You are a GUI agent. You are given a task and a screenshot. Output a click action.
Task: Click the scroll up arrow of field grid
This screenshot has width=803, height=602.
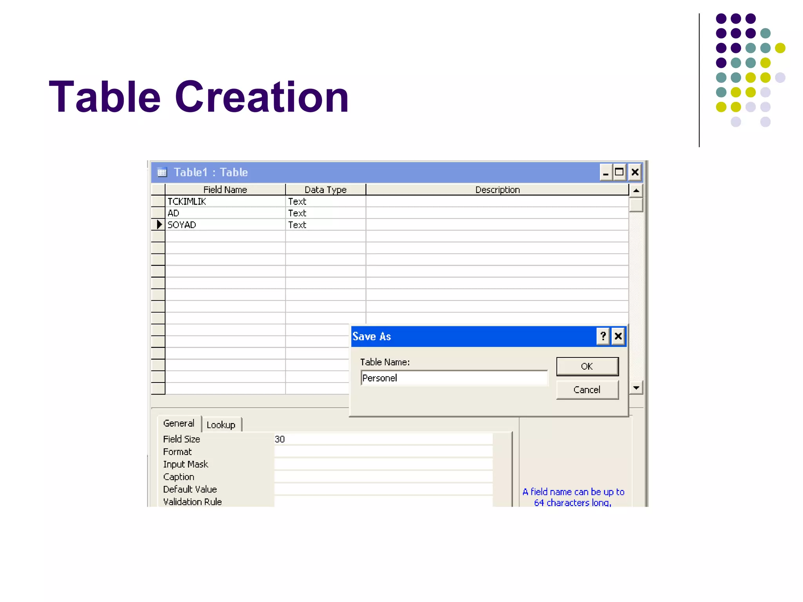coord(636,191)
